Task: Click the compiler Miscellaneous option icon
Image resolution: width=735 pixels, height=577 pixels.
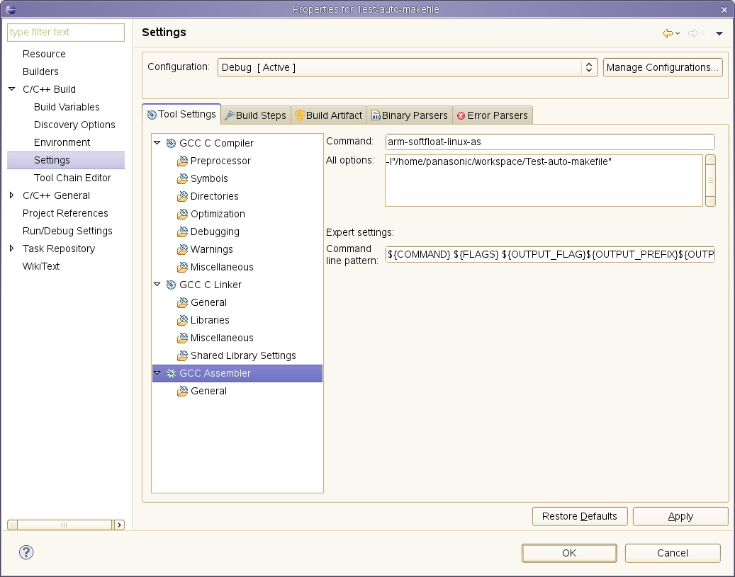Action: click(x=182, y=268)
